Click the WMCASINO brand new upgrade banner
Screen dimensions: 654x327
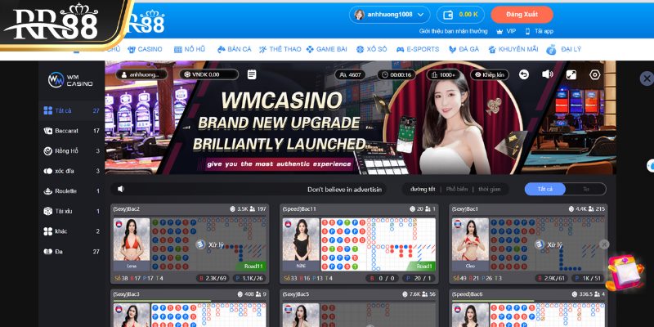361,118
